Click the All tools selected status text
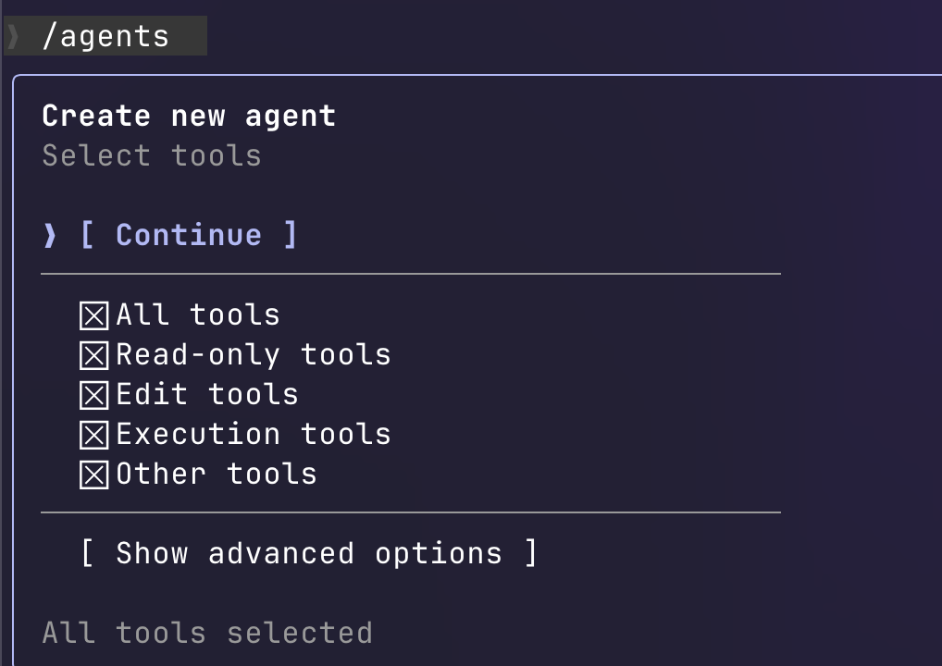942x666 pixels. point(207,634)
